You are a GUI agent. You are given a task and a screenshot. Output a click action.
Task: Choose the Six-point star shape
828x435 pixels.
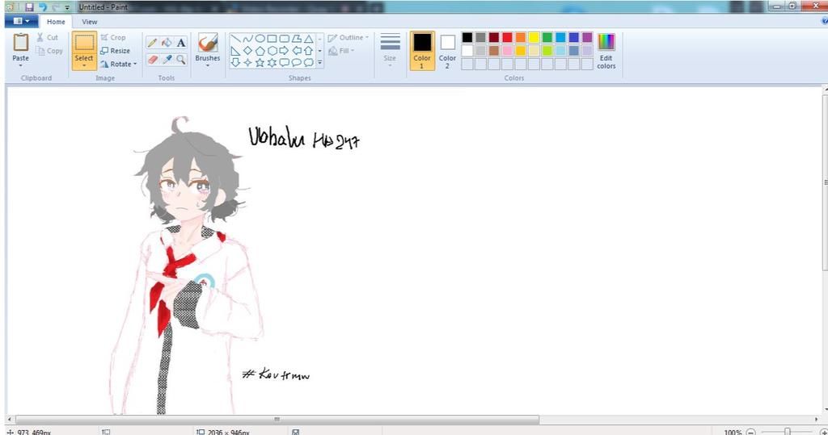pos(272,62)
